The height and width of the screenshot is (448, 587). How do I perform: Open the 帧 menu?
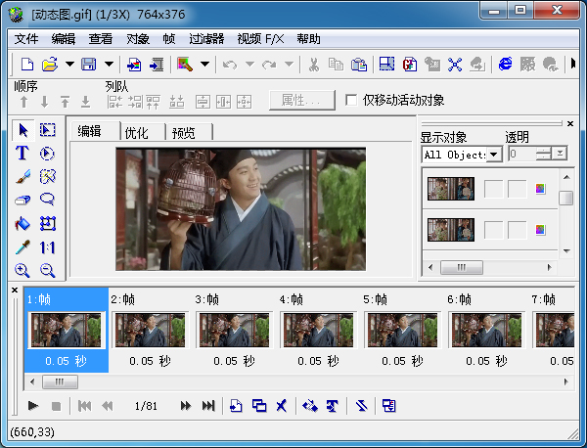tap(169, 39)
